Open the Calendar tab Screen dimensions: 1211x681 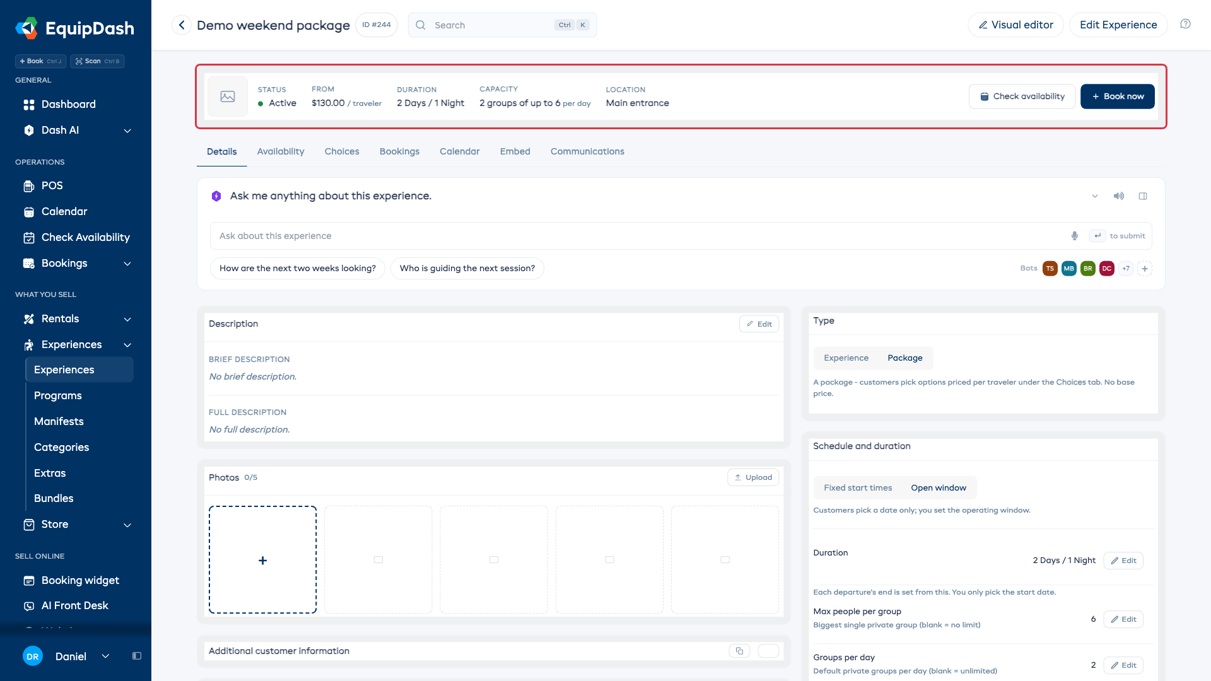(x=460, y=151)
